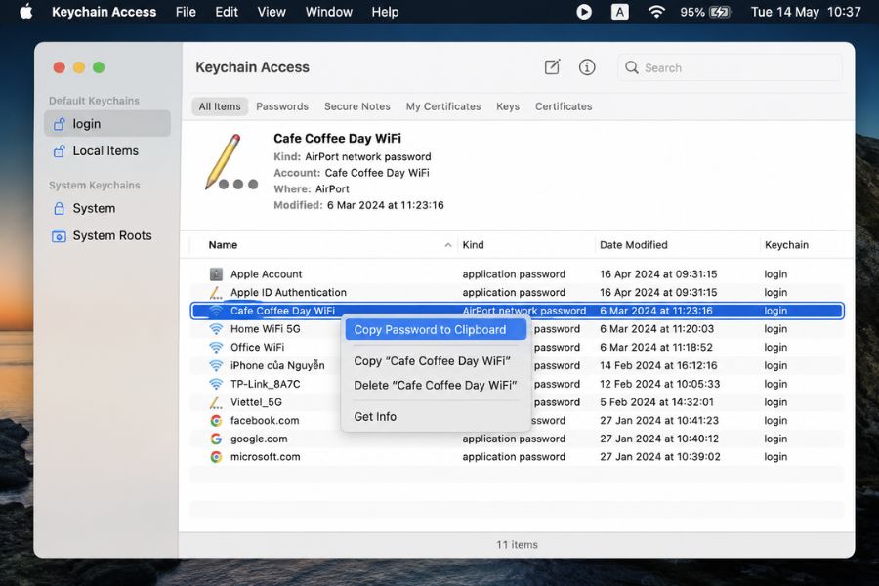Viewport: 879px width, 586px height.
Task: Select the facebook.com entry name
Action: click(265, 421)
